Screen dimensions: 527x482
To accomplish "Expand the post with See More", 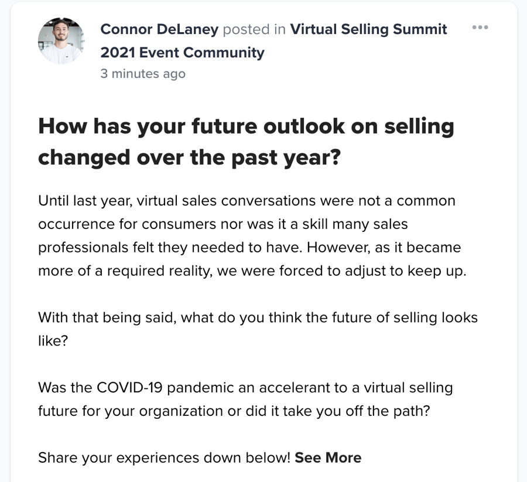I will click(x=328, y=457).
